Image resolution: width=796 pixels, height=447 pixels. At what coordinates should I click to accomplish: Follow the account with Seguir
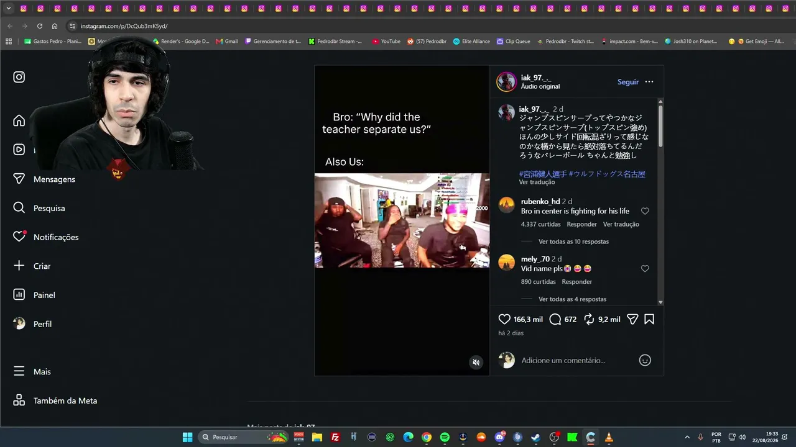click(x=628, y=82)
